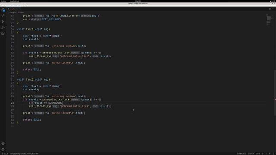Open the Selection menu
The width and height of the screenshot is (276, 155).
8,6
